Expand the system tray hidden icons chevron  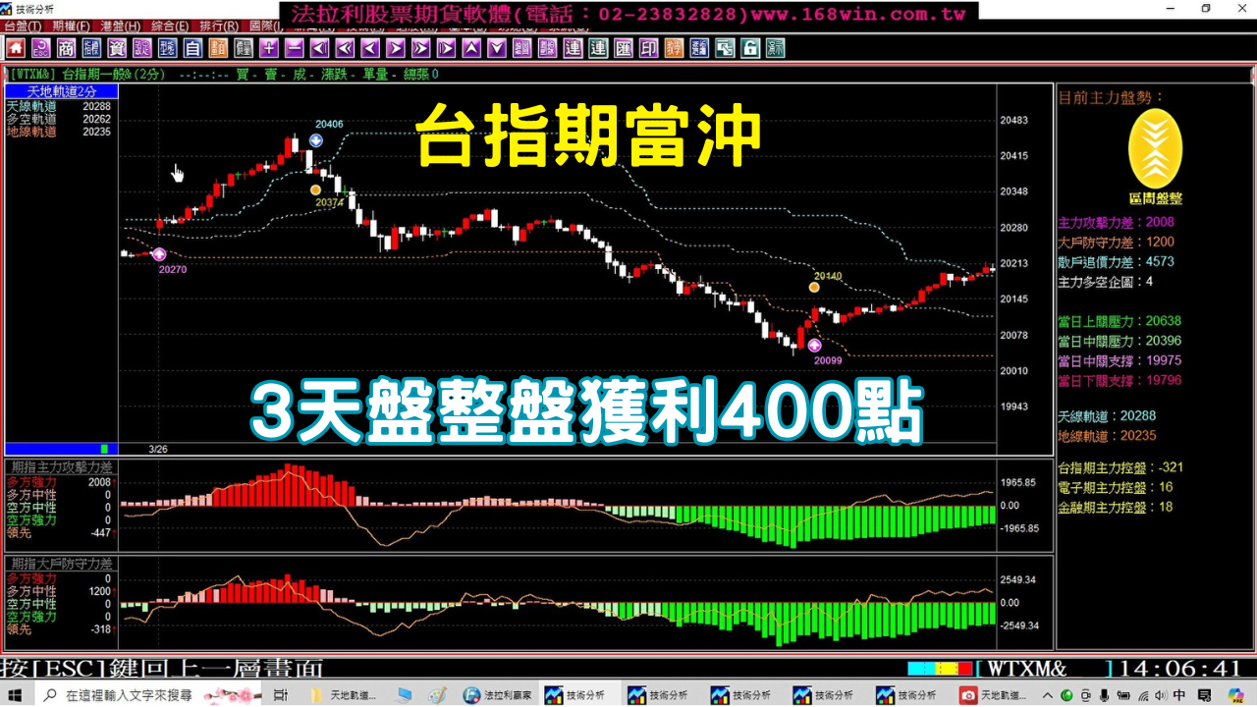coord(1048,695)
